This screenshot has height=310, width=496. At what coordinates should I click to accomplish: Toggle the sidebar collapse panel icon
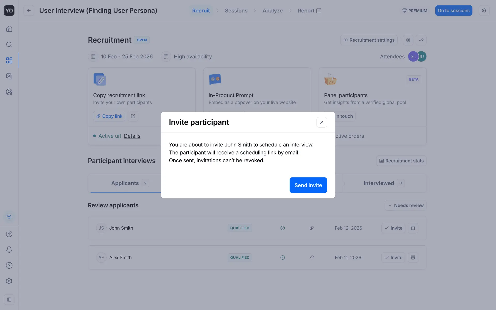click(9, 300)
